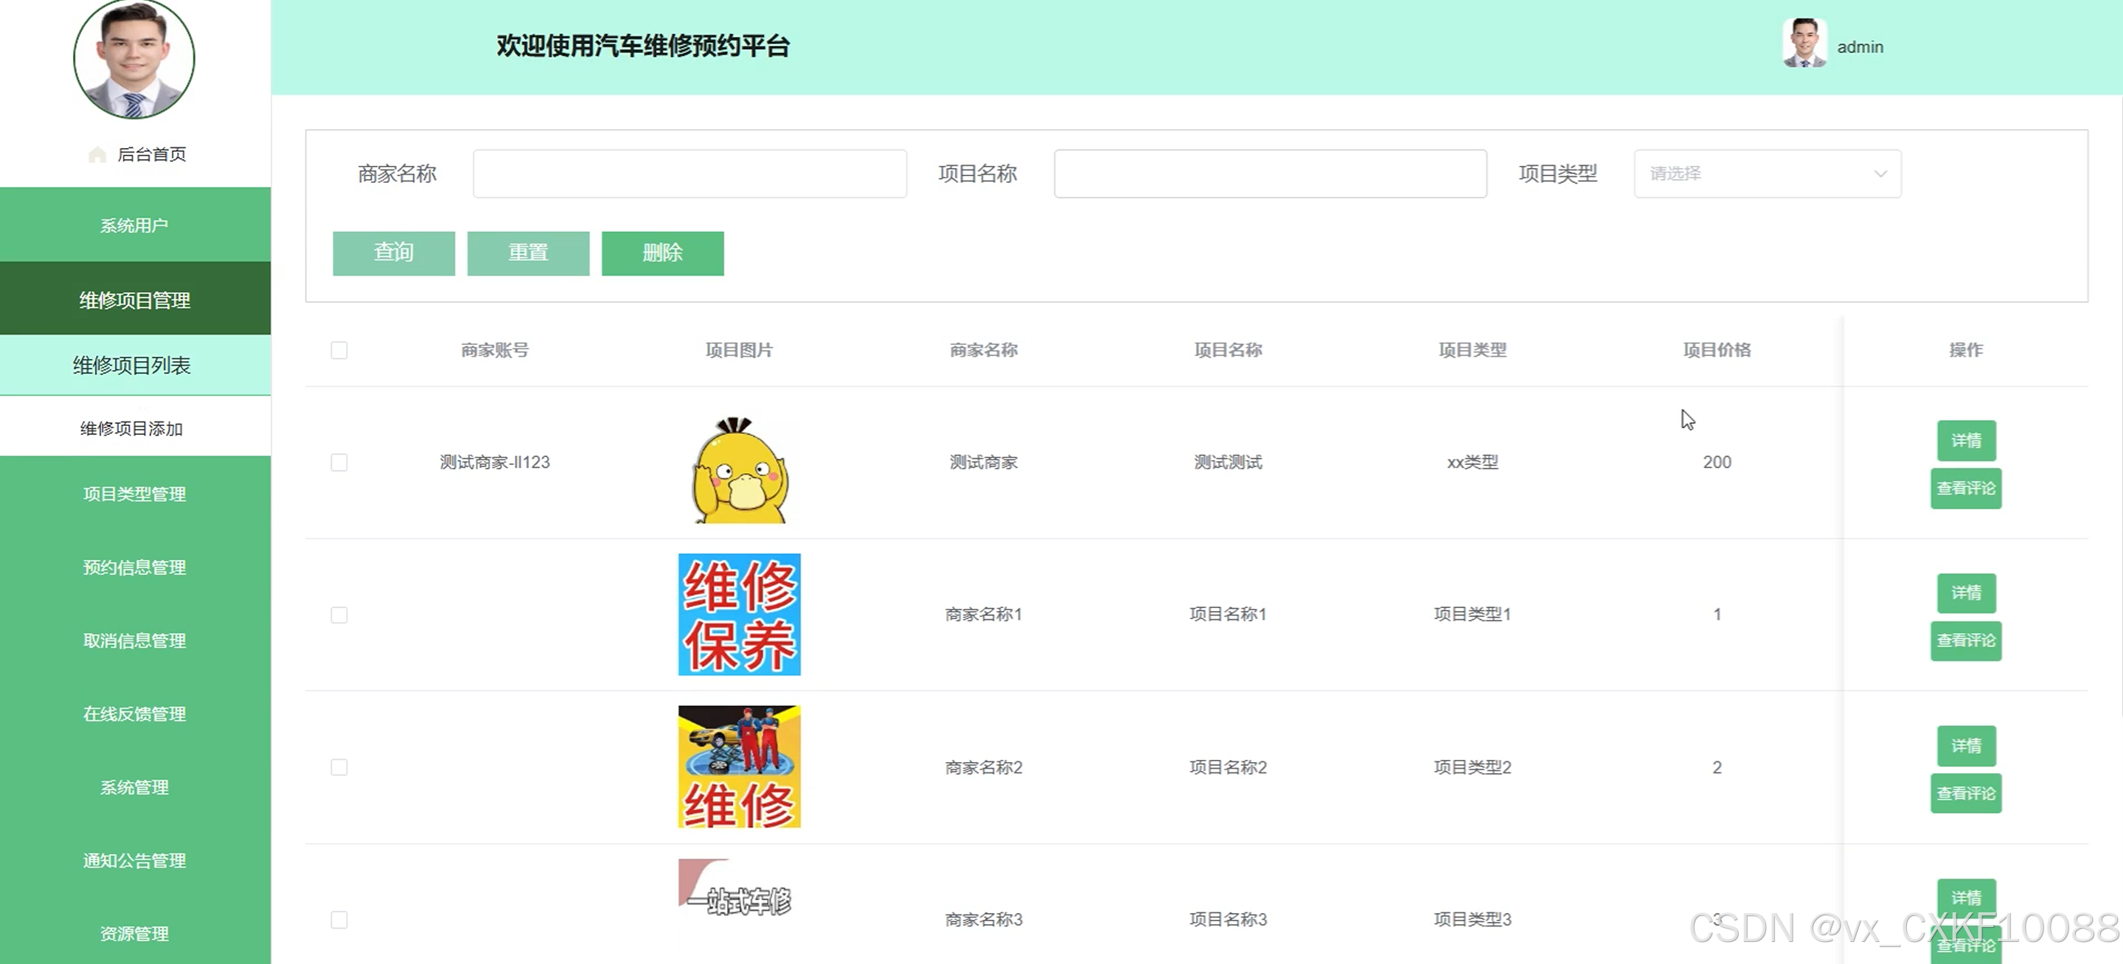The height and width of the screenshot is (964, 2123).
Task: Check the 测试商家-ll123 row checkbox
Action: point(338,462)
